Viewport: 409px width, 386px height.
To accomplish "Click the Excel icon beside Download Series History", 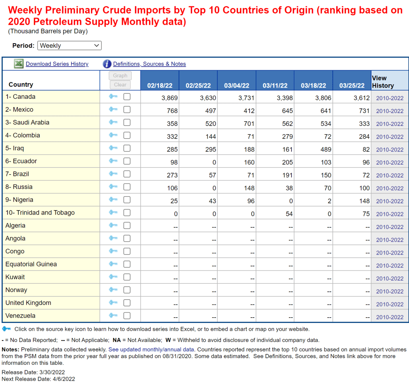I will pos(18,64).
